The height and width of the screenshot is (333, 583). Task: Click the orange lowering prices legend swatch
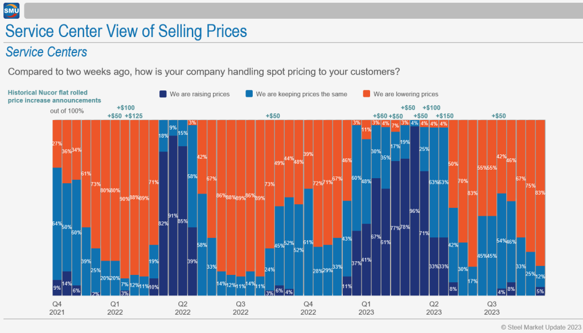click(367, 94)
